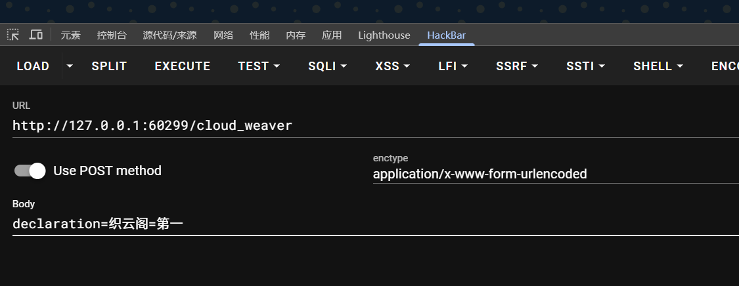Click into the URL input field

368,125
